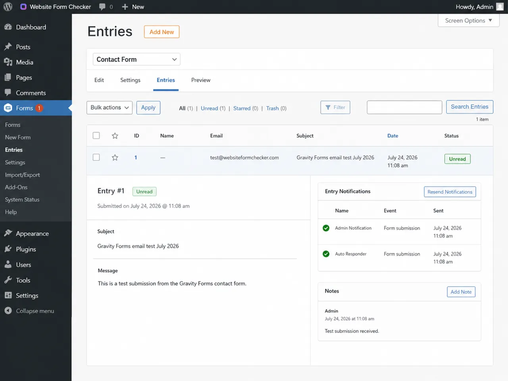Open Help submenu item

pyautogui.click(x=11, y=212)
